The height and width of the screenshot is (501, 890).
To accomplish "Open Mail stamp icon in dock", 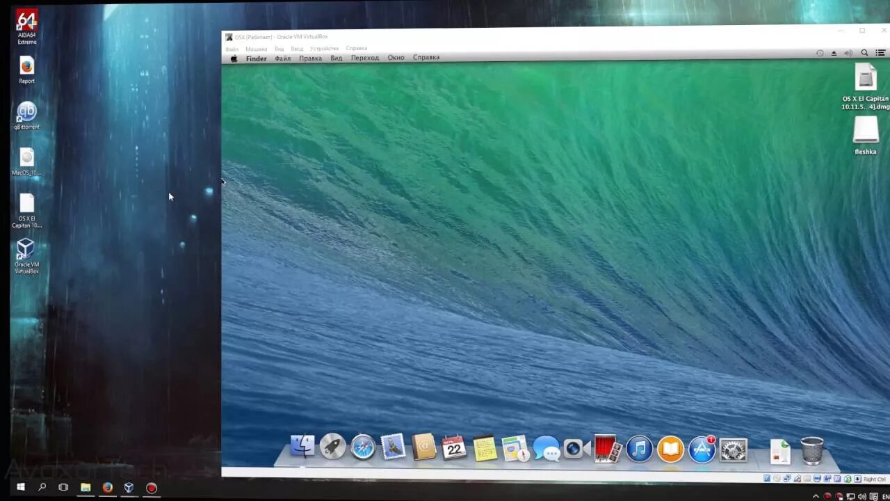I will pyautogui.click(x=394, y=447).
